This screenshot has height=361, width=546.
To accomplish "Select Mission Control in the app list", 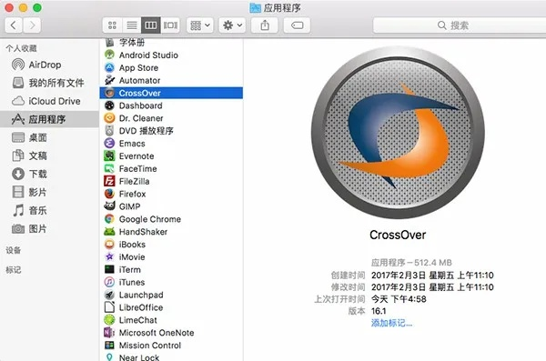I will pos(171,346).
